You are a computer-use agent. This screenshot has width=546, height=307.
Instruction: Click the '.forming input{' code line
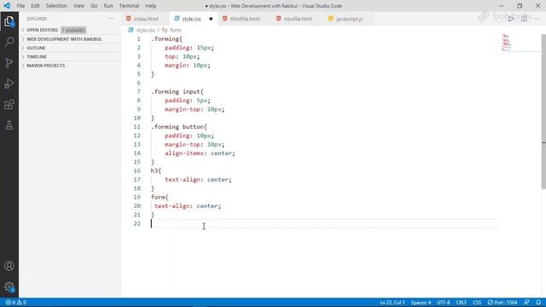pos(177,91)
